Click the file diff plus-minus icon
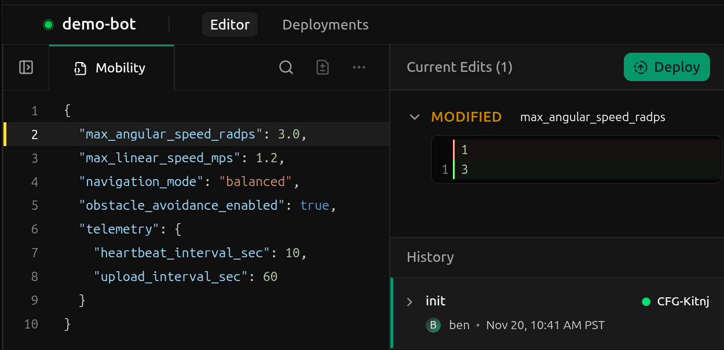Viewport: 724px width, 350px height. pos(323,68)
